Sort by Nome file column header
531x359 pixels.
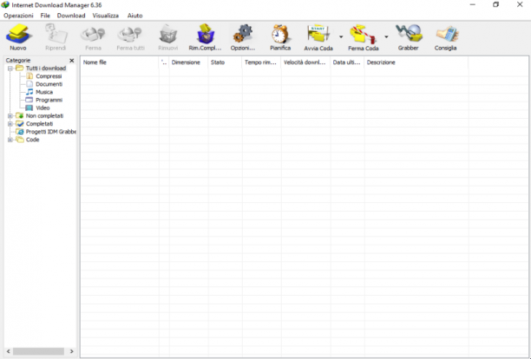[120, 62]
